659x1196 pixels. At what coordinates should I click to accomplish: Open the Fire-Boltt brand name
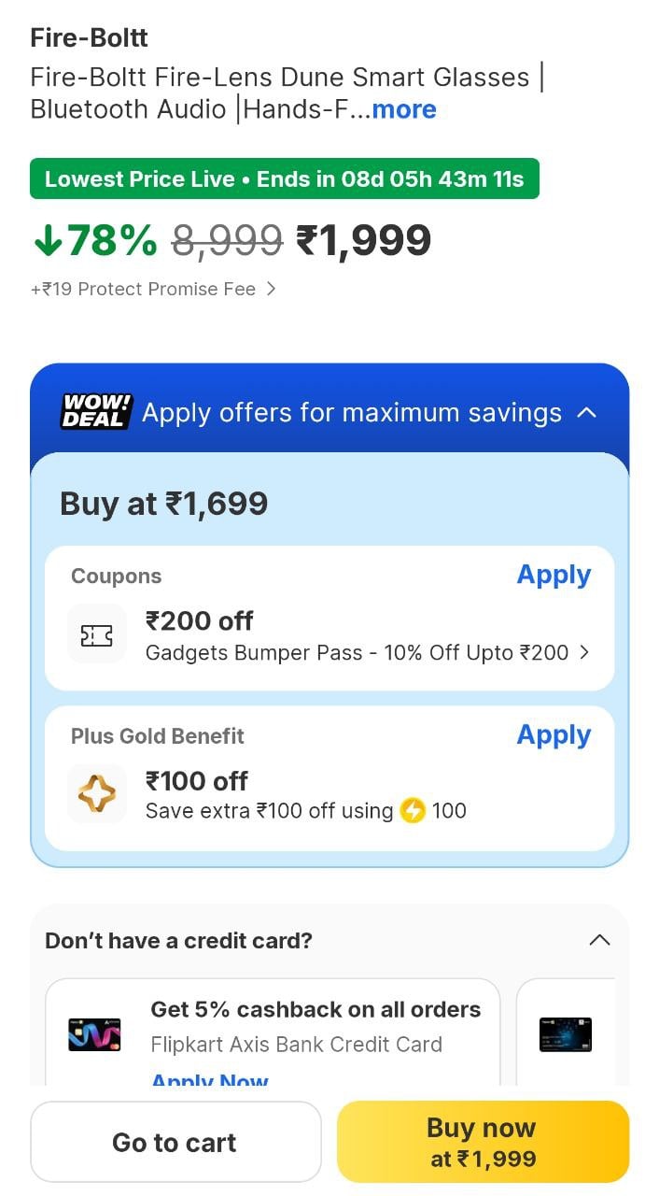pos(90,38)
